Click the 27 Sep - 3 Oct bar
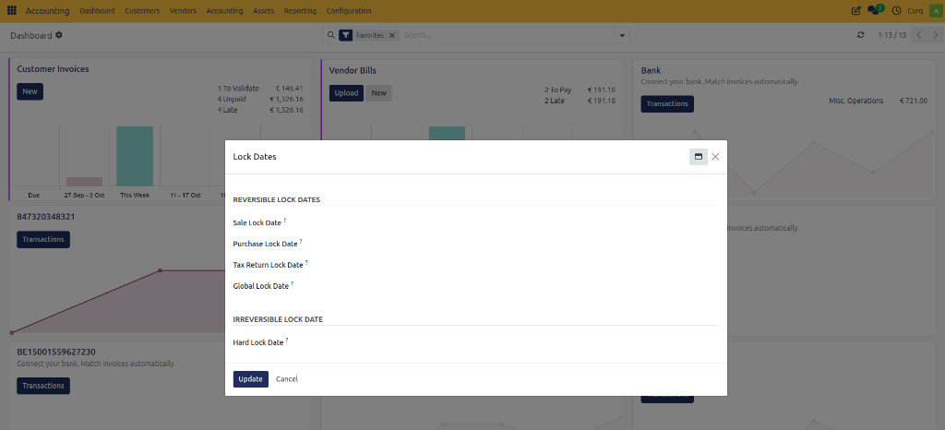 (x=84, y=181)
